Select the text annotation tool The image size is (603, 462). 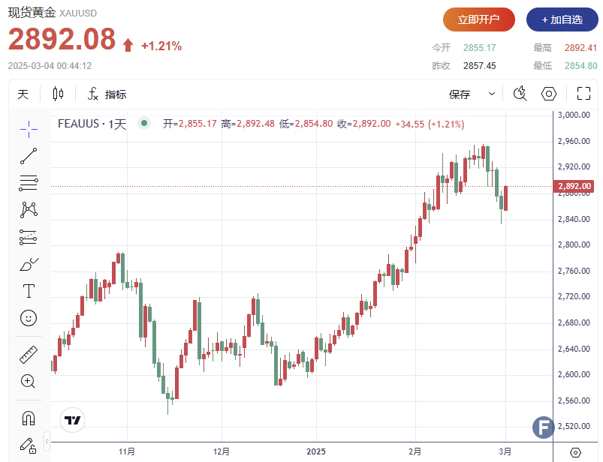coord(29,291)
